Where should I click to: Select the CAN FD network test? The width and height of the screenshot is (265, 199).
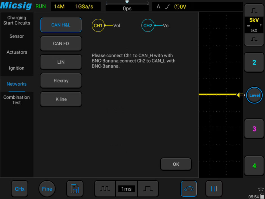coord(61,43)
